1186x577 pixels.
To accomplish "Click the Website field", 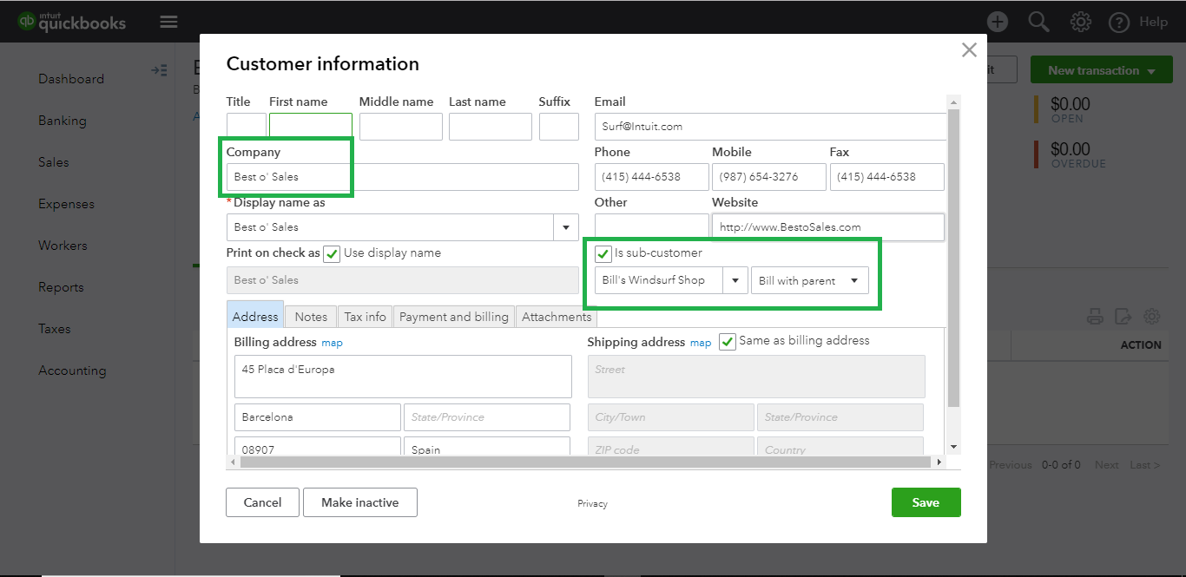I will coord(828,227).
